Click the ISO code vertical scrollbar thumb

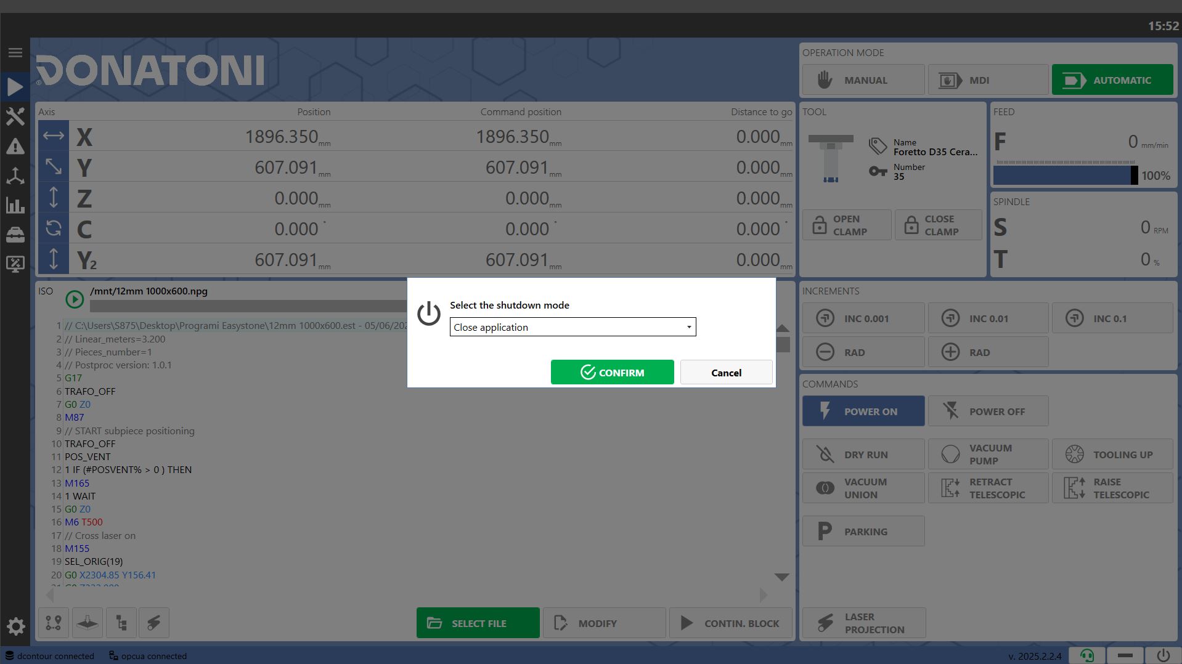point(783,344)
